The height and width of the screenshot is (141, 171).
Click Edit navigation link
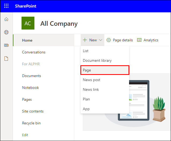tap(25, 135)
